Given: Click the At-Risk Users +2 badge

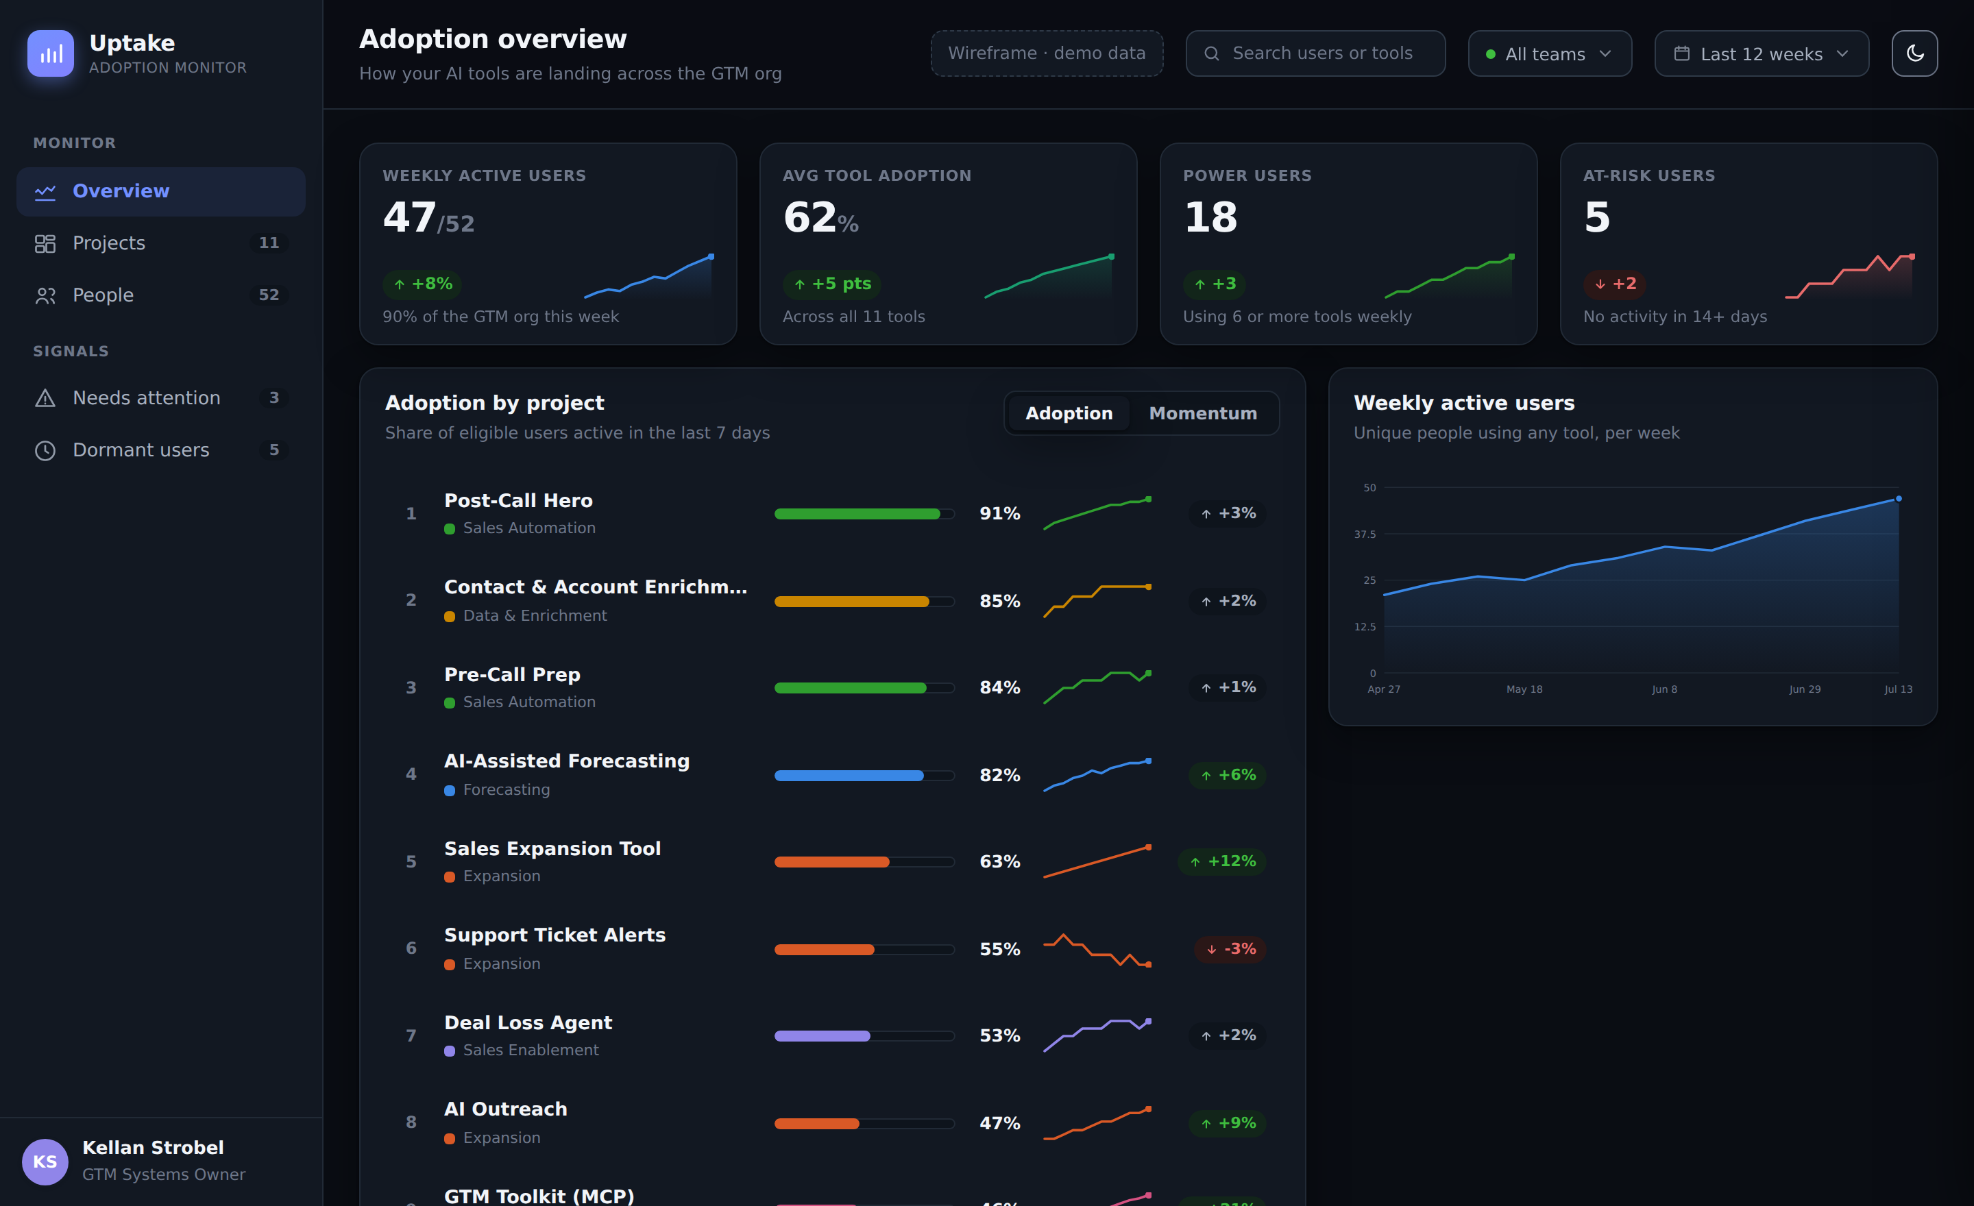Looking at the screenshot, I should [x=1614, y=284].
